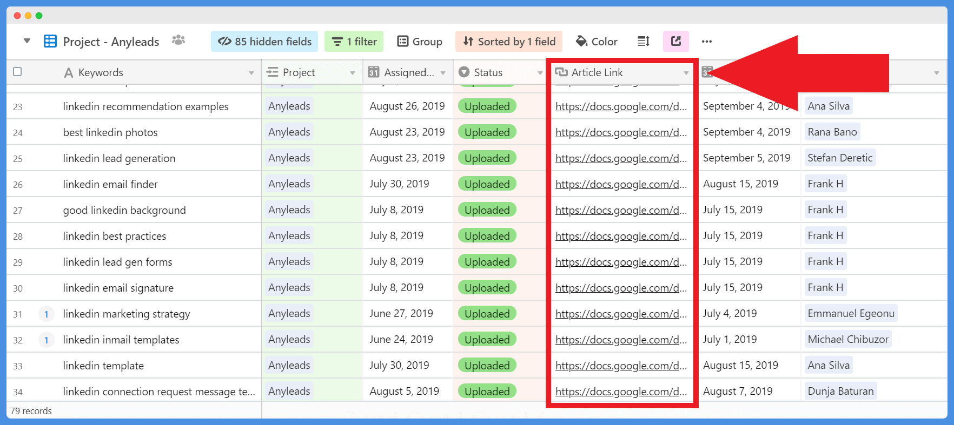
Task: Select row number 27
Action: point(18,211)
